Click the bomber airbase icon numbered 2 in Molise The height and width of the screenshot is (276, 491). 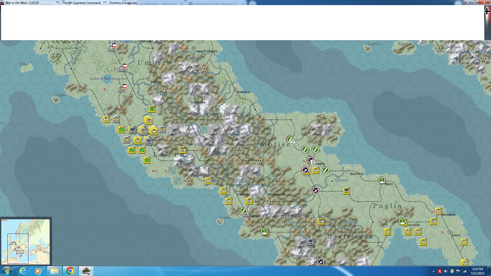click(x=290, y=140)
